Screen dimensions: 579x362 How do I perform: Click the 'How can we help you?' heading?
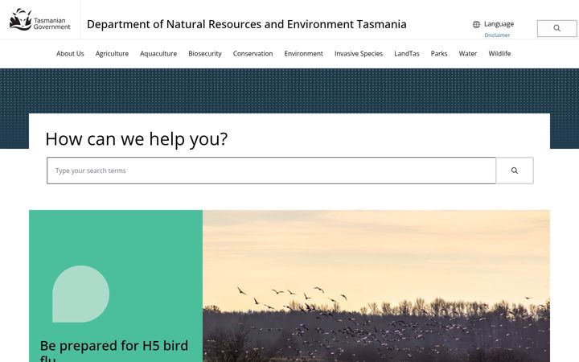pyautogui.click(x=136, y=139)
